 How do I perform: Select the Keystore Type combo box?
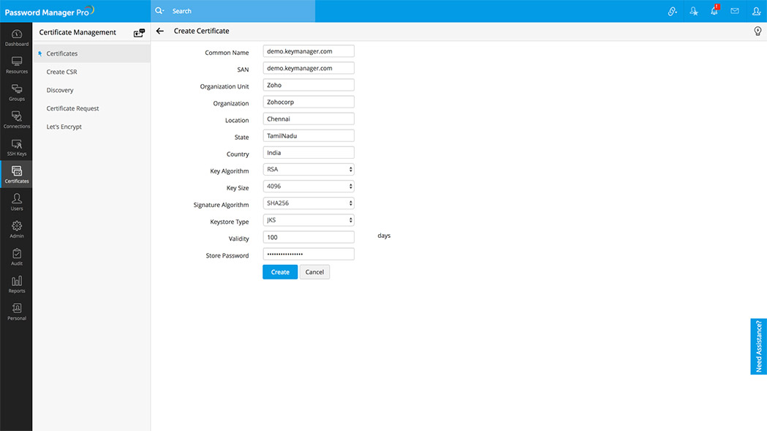(x=308, y=220)
